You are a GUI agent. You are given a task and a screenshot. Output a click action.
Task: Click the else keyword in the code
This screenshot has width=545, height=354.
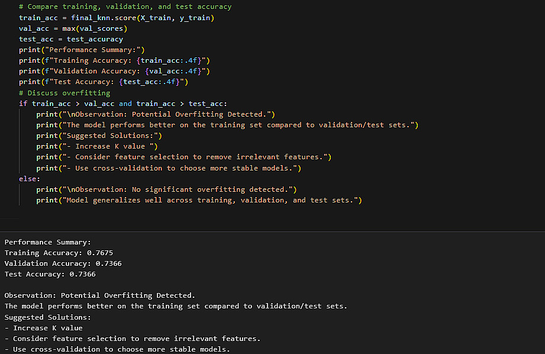coord(29,179)
